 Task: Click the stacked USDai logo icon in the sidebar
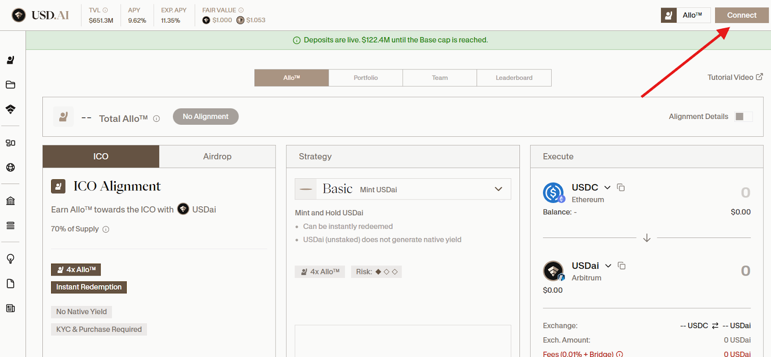pos(11,109)
